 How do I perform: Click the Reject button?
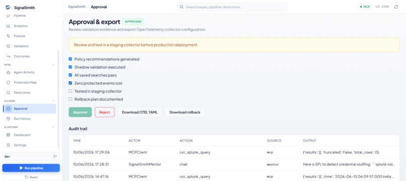(105, 112)
